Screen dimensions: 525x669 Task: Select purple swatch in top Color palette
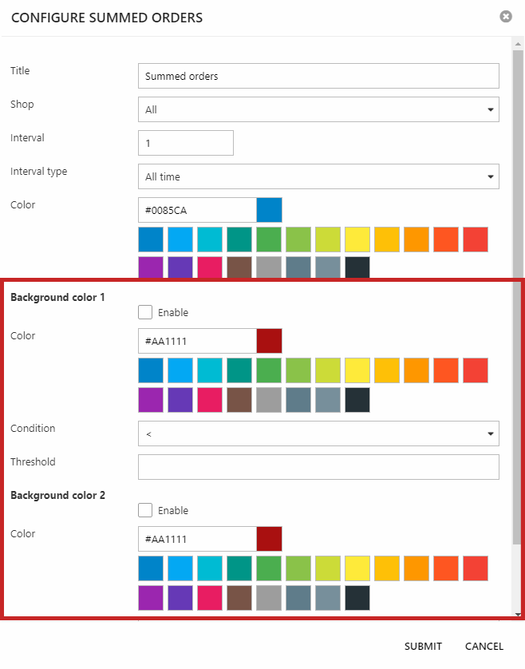click(x=151, y=268)
